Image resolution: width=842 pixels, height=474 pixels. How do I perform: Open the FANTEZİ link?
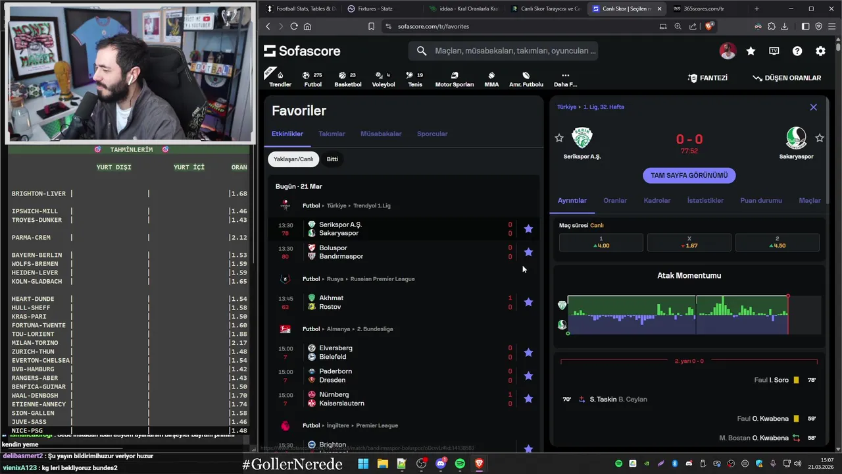point(708,78)
